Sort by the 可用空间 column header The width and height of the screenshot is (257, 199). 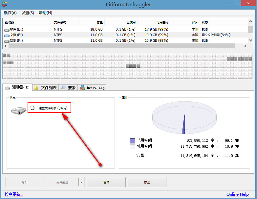(x=154, y=22)
